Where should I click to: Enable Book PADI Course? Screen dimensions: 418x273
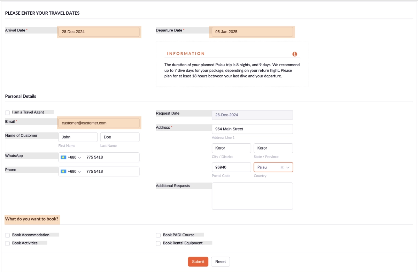158,235
